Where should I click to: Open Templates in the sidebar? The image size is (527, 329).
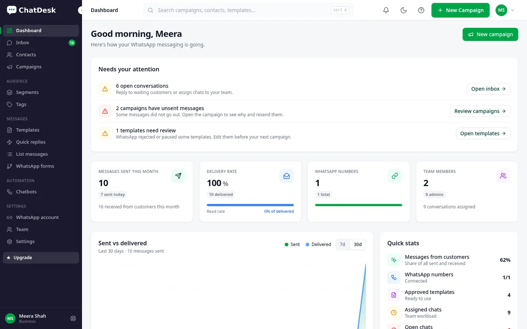click(x=41, y=130)
